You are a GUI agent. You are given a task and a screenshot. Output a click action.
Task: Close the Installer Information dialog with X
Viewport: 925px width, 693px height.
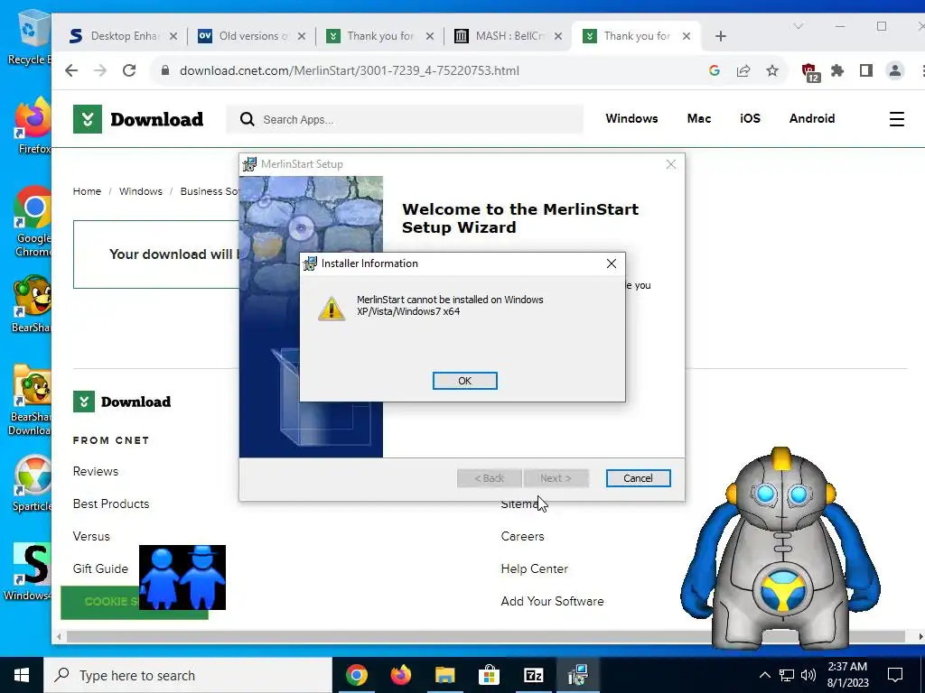tap(612, 263)
